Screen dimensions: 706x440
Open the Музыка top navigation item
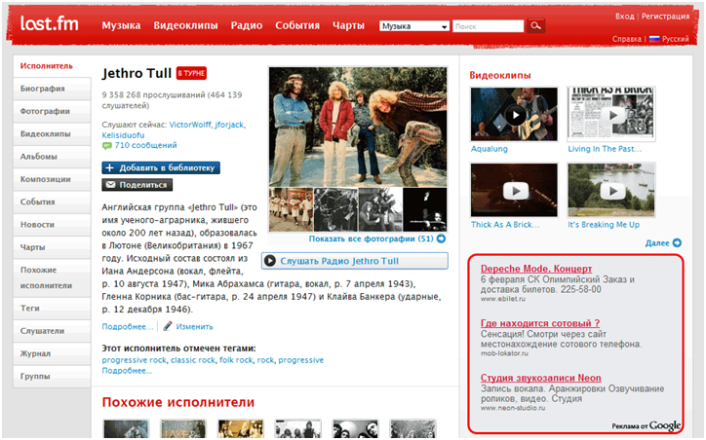[x=121, y=25]
